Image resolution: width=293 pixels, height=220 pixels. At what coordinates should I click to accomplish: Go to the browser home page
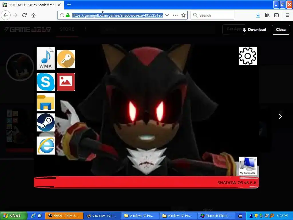[33, 15]
